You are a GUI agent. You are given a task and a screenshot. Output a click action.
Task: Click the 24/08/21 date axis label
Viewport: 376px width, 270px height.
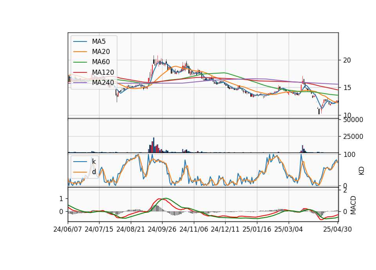[131, 229]
